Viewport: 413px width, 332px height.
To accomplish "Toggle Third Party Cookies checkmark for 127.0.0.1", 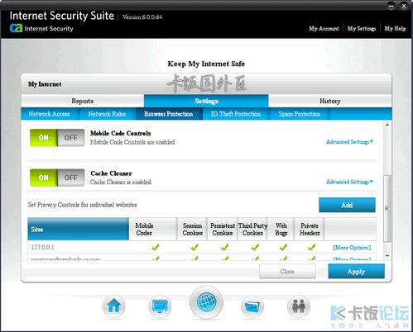I will pos(255,247).
